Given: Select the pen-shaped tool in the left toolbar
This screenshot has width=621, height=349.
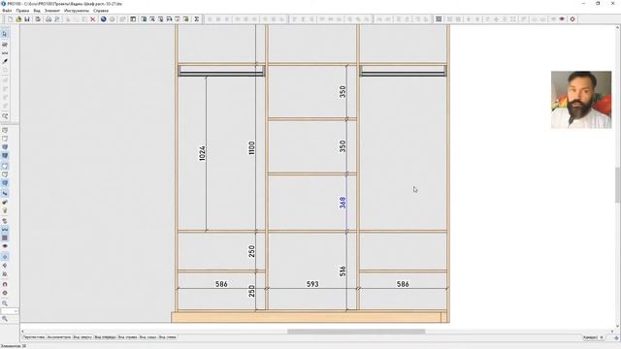Looking at the screenshot, I should point(5,61).
